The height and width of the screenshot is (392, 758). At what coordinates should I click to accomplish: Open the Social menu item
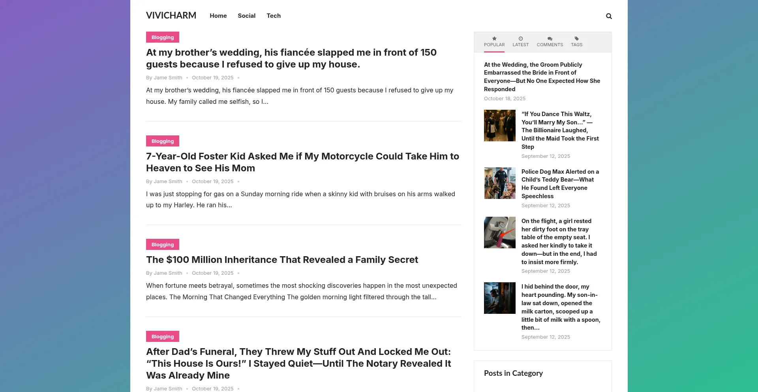click(x=246, y=16)
